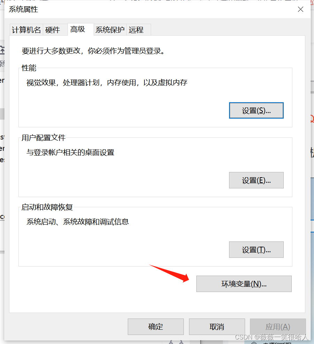
Task: Switch to the 计算机名 tab
Action: point(25,30)
